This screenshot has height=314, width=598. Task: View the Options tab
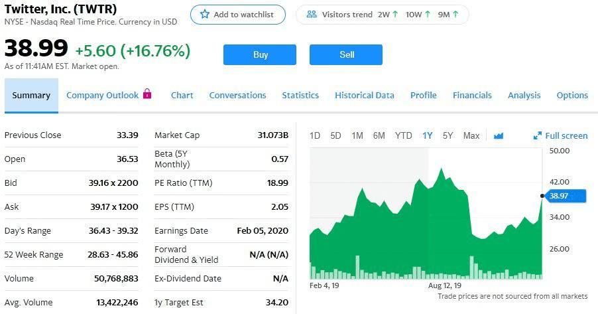coord(572,95)
